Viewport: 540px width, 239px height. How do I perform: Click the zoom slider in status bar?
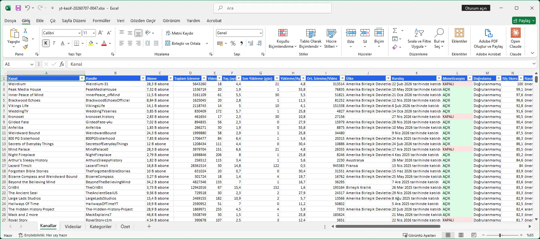tap(500, 235)
